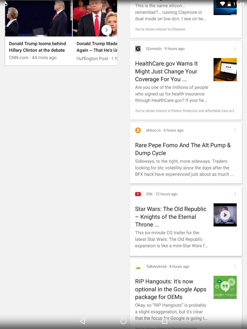The image size is (247, 329).
Task: Open overflow menu on Gizmodo card
Action: point(235,49)
